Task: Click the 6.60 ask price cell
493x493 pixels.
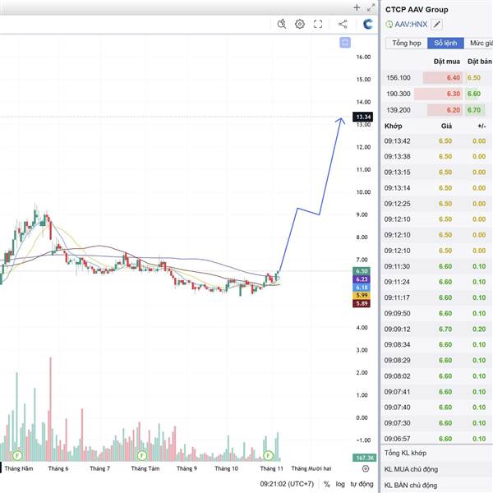Action: click(x=474, y=94)
